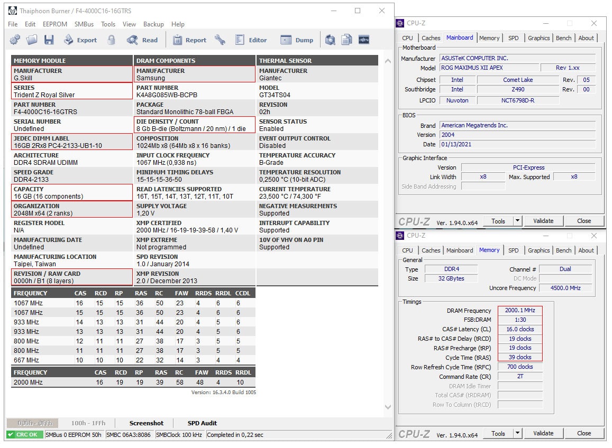
Task: Open the Report view
Action: tap(190, 40)
